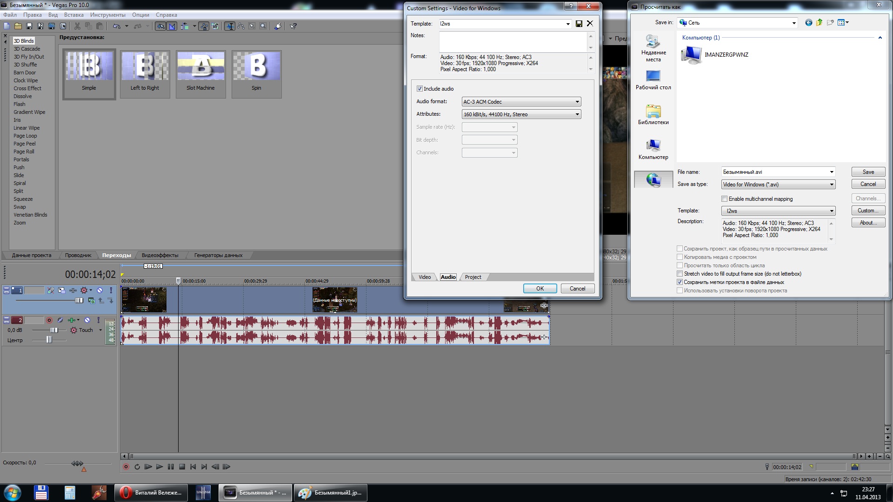Expand the audio Attributes dropdown
The width and height of the screenshot is (893, 502).
pyautogui.click(x=577, y=114)
